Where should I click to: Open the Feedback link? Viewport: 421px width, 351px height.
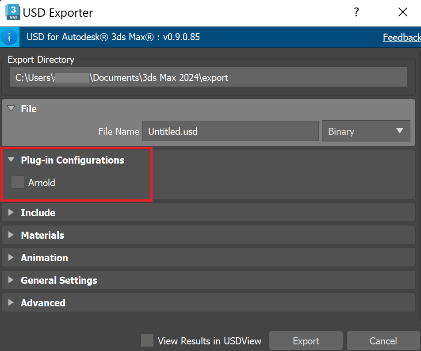pos(402,37)
